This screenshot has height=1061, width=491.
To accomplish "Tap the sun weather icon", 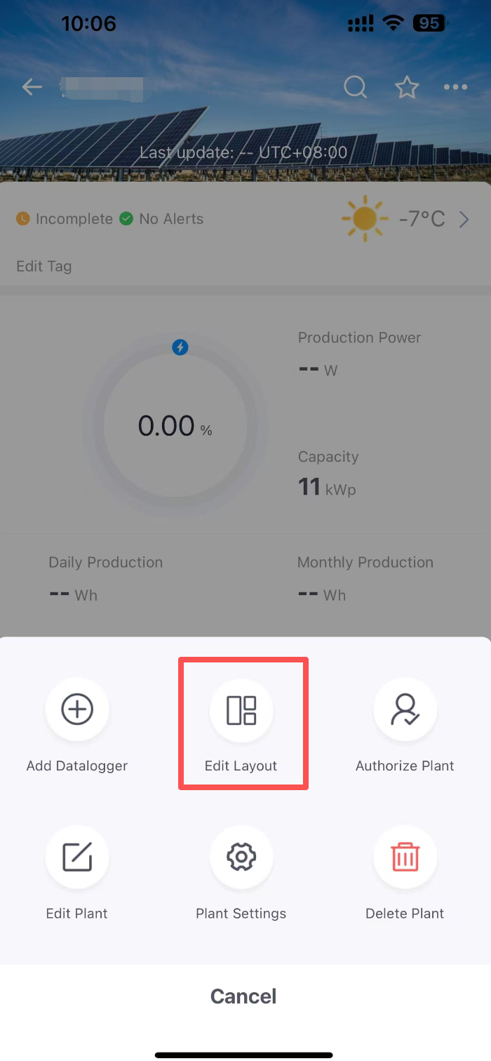I will 365,219.
